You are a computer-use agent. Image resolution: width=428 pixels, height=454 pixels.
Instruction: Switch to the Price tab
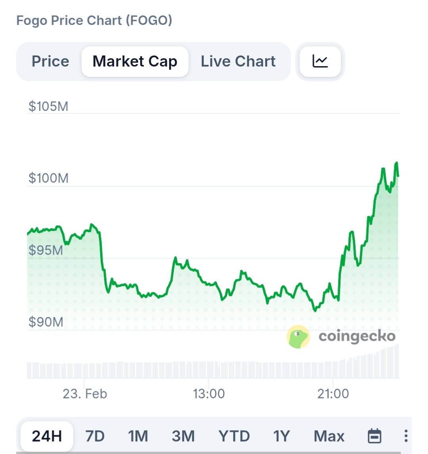coord(50,61)
